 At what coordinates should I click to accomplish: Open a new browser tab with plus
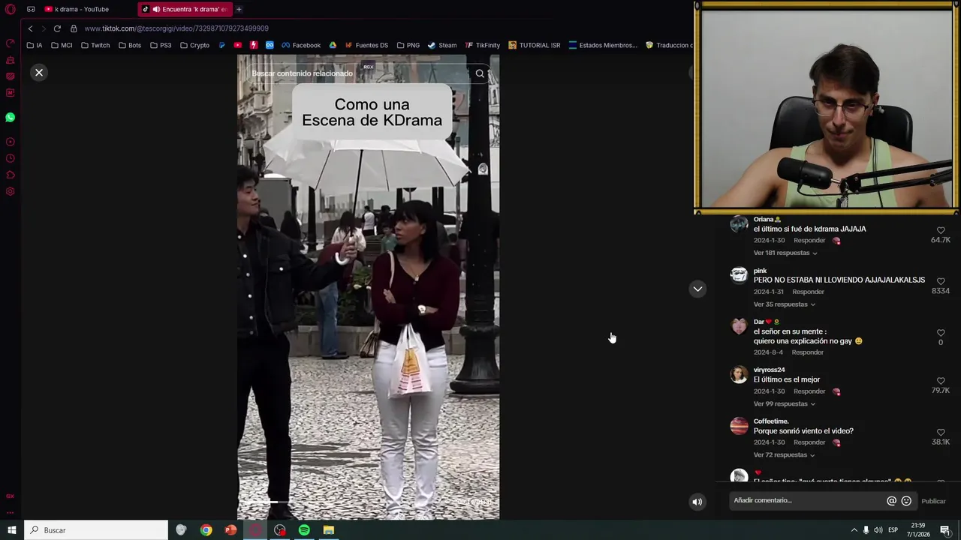[x=239, y=9]
